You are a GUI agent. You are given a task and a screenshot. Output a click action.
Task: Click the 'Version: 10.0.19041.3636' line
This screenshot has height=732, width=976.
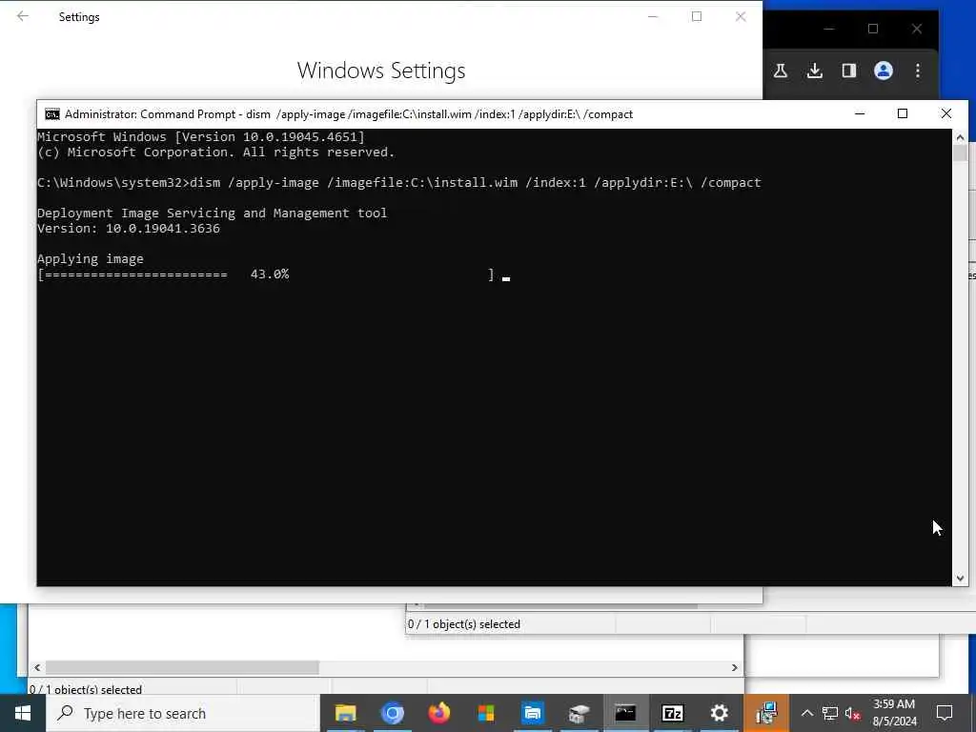(129, 229)
